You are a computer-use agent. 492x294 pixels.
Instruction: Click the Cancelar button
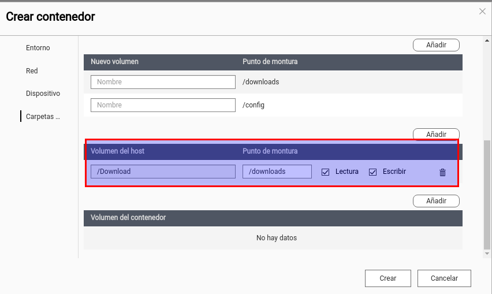point(444,278)
